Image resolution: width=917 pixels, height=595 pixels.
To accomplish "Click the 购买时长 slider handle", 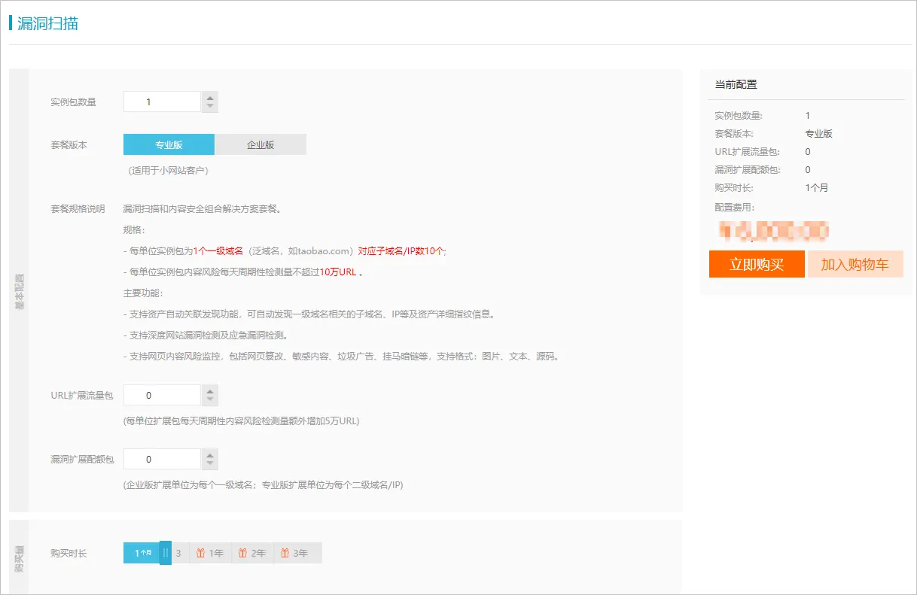I will [x=166, y=553].
